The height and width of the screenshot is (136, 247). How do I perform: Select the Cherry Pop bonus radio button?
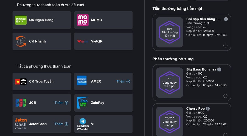pos(225,135)
